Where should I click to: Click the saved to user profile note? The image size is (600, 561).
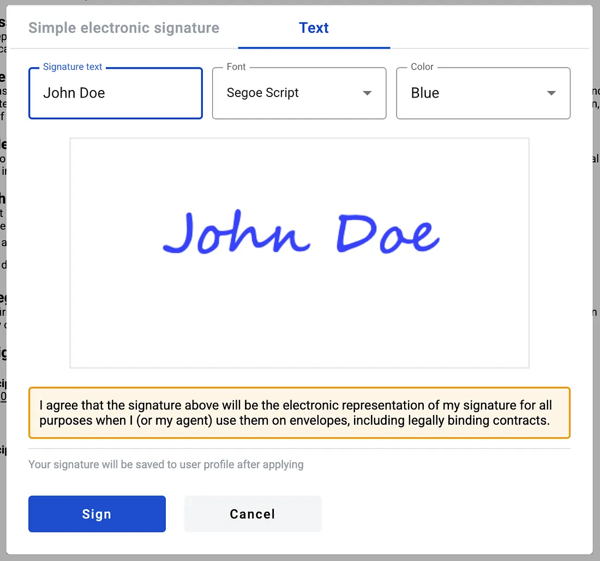tap(166, 465)
